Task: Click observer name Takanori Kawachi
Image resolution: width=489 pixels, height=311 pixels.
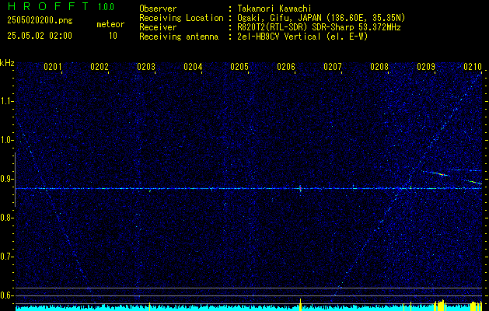Action: click(274, 9)
